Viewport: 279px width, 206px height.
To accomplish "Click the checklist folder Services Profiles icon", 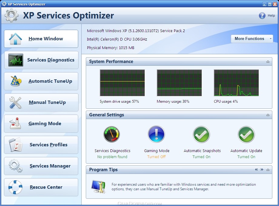I will [x=16, y=145].
